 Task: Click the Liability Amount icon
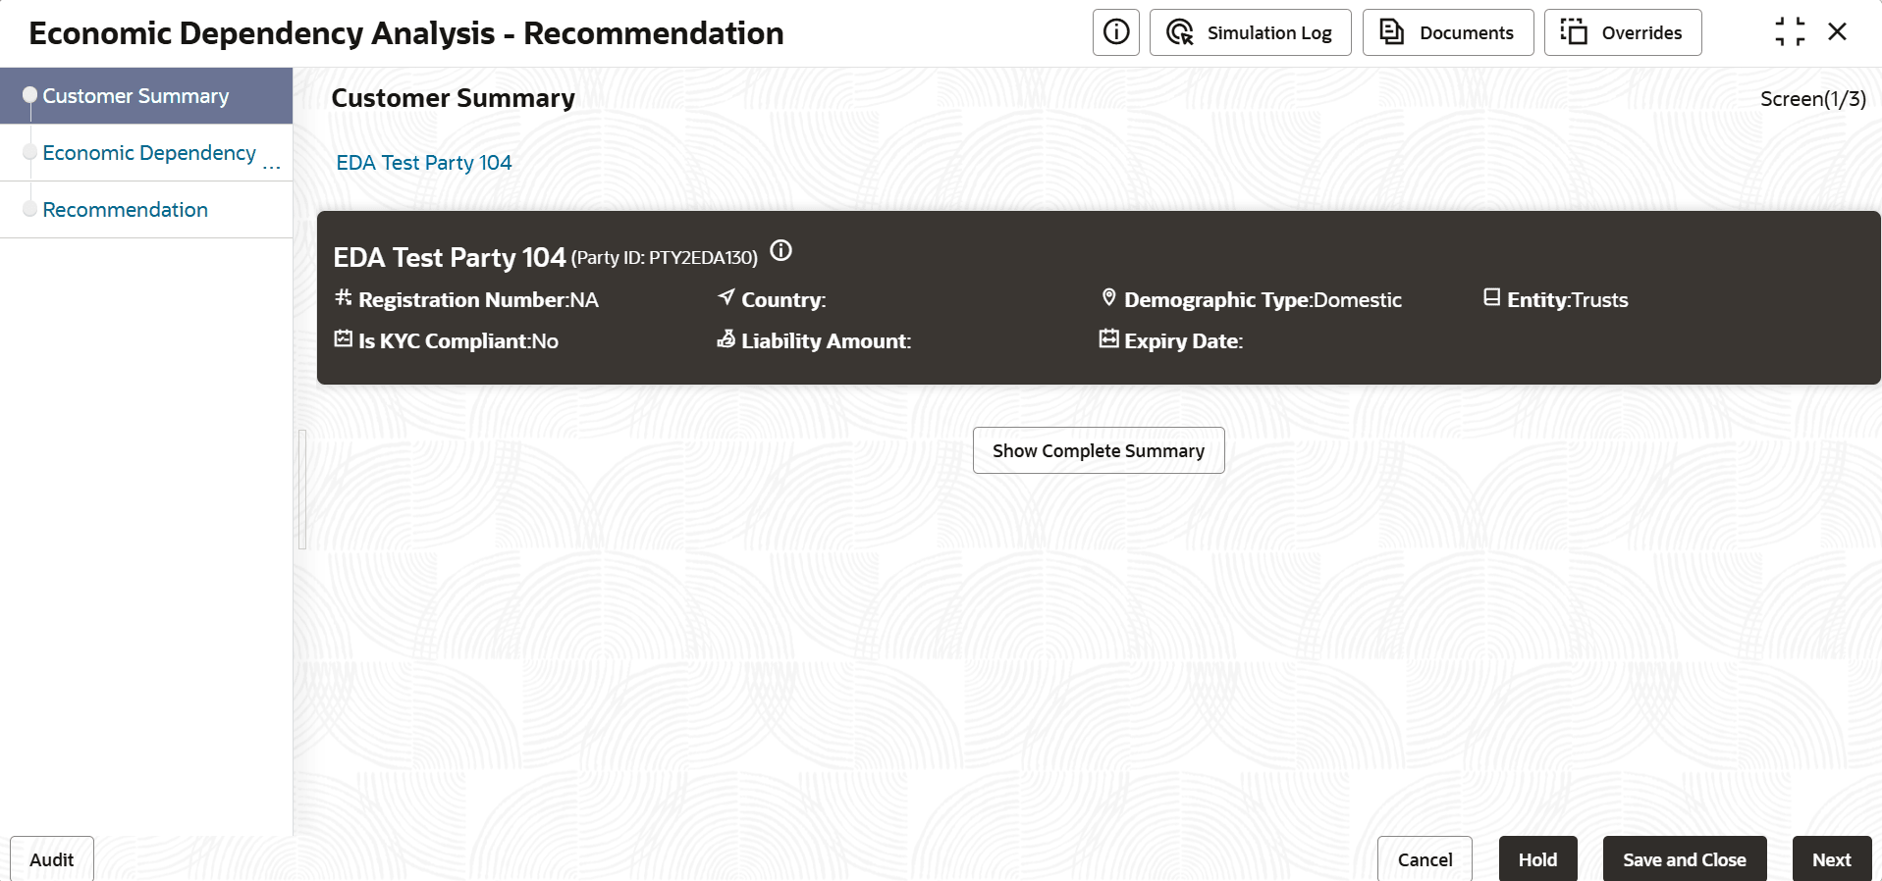click(726, 338)
